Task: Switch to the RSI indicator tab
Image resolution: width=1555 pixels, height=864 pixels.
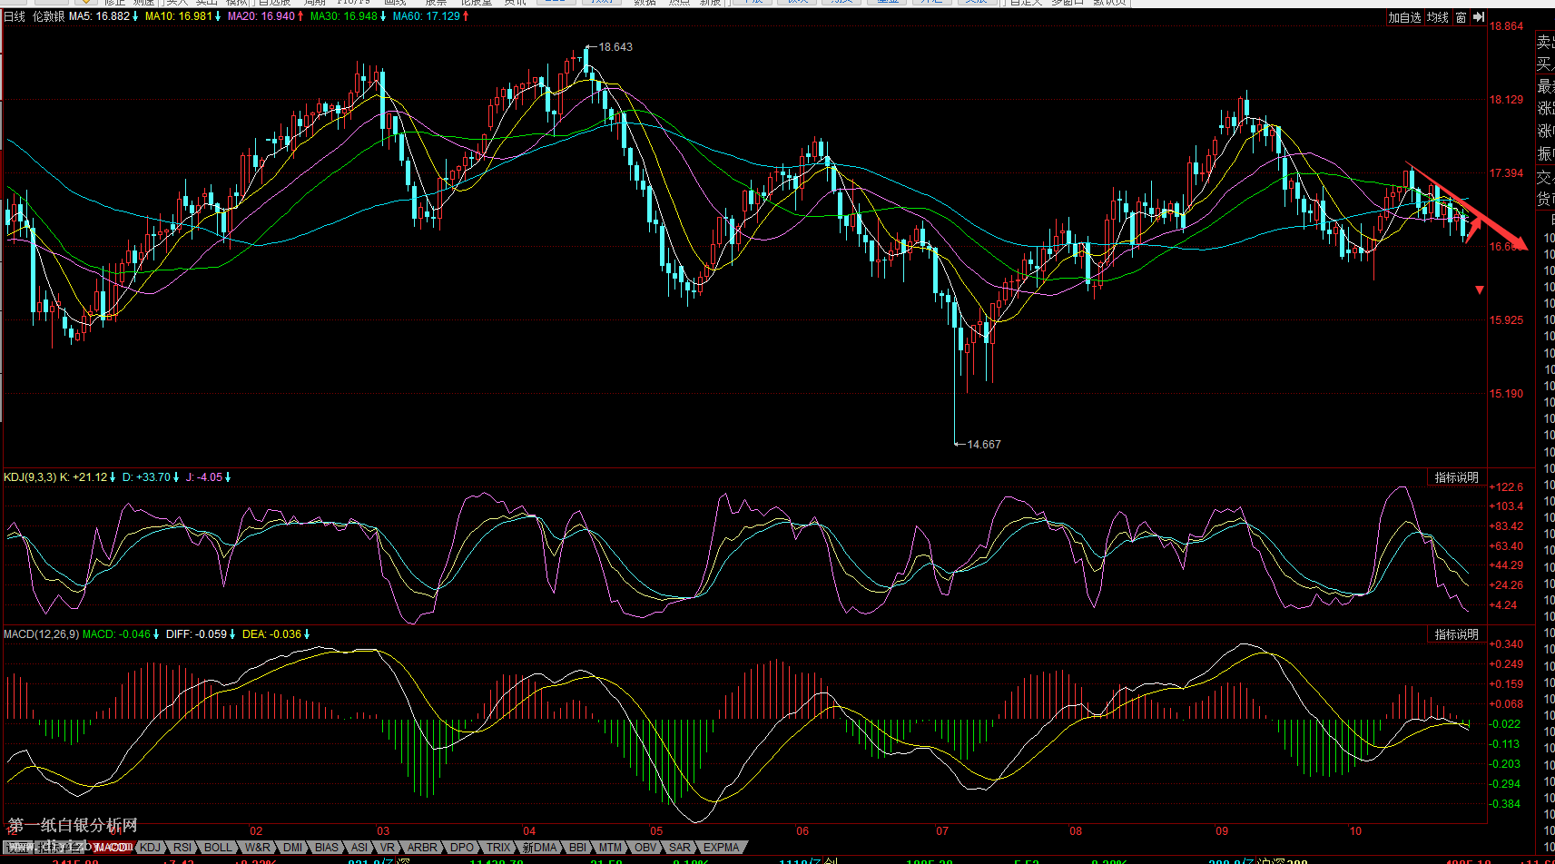Action: pos(182,848)
